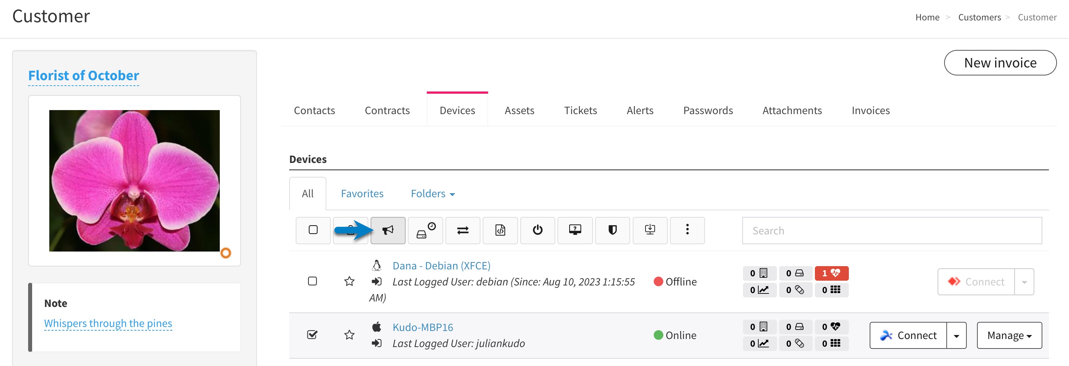Click the power actions icon

tap(537, 230)
